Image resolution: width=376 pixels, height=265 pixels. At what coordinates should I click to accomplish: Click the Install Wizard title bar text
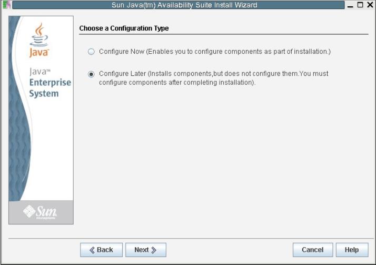184,5
